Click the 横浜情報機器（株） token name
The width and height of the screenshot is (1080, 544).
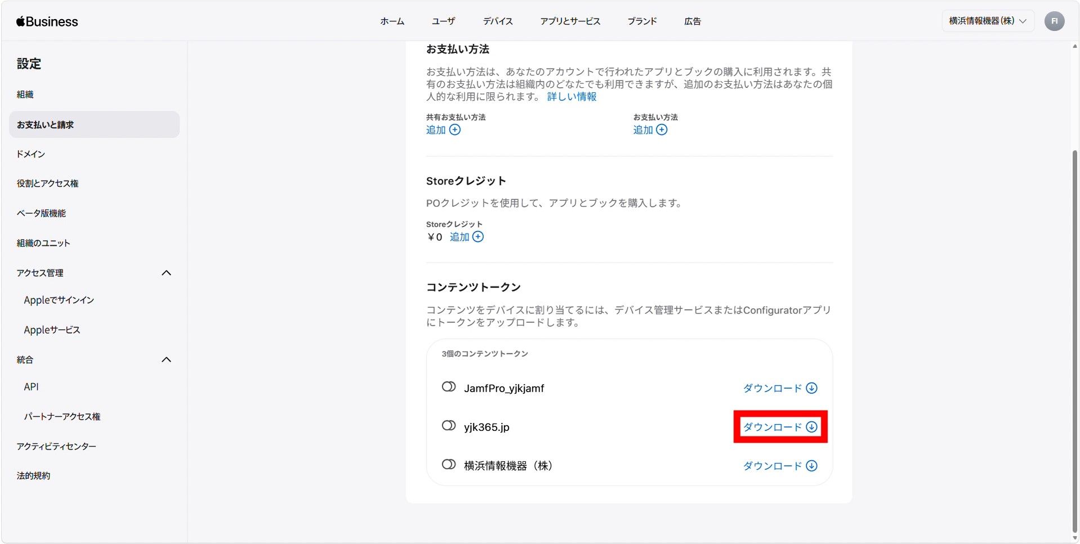click(508, 466)
